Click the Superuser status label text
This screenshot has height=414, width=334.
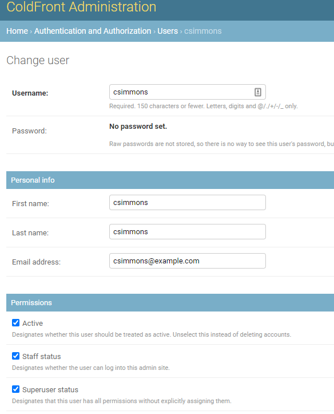[50, 390]
